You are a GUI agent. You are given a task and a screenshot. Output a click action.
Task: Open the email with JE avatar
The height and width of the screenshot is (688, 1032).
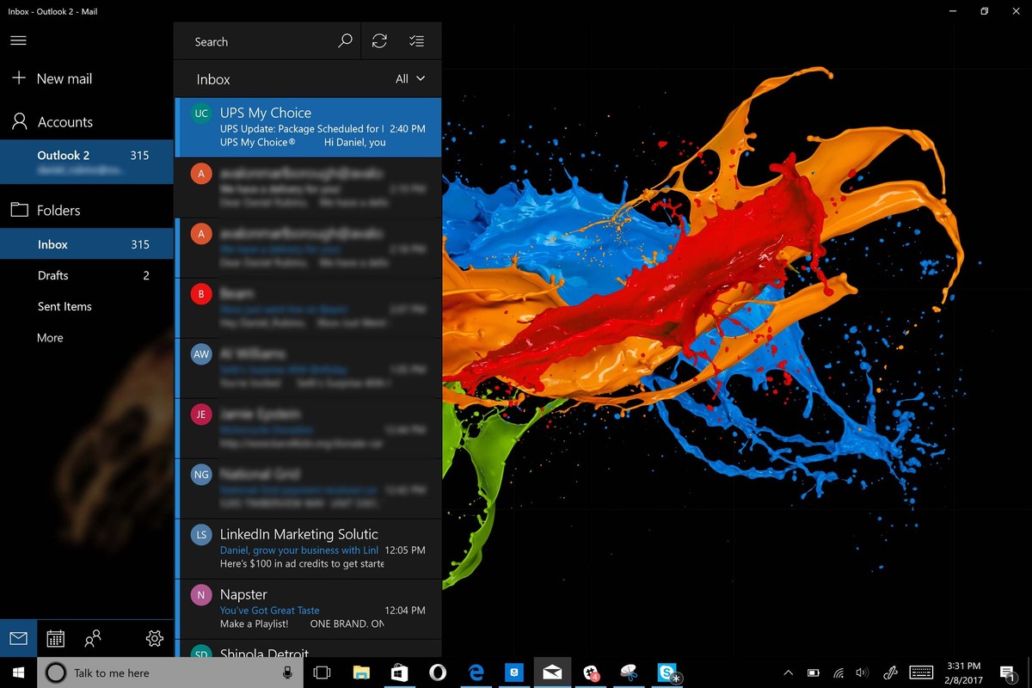click(x=308, y=428)
